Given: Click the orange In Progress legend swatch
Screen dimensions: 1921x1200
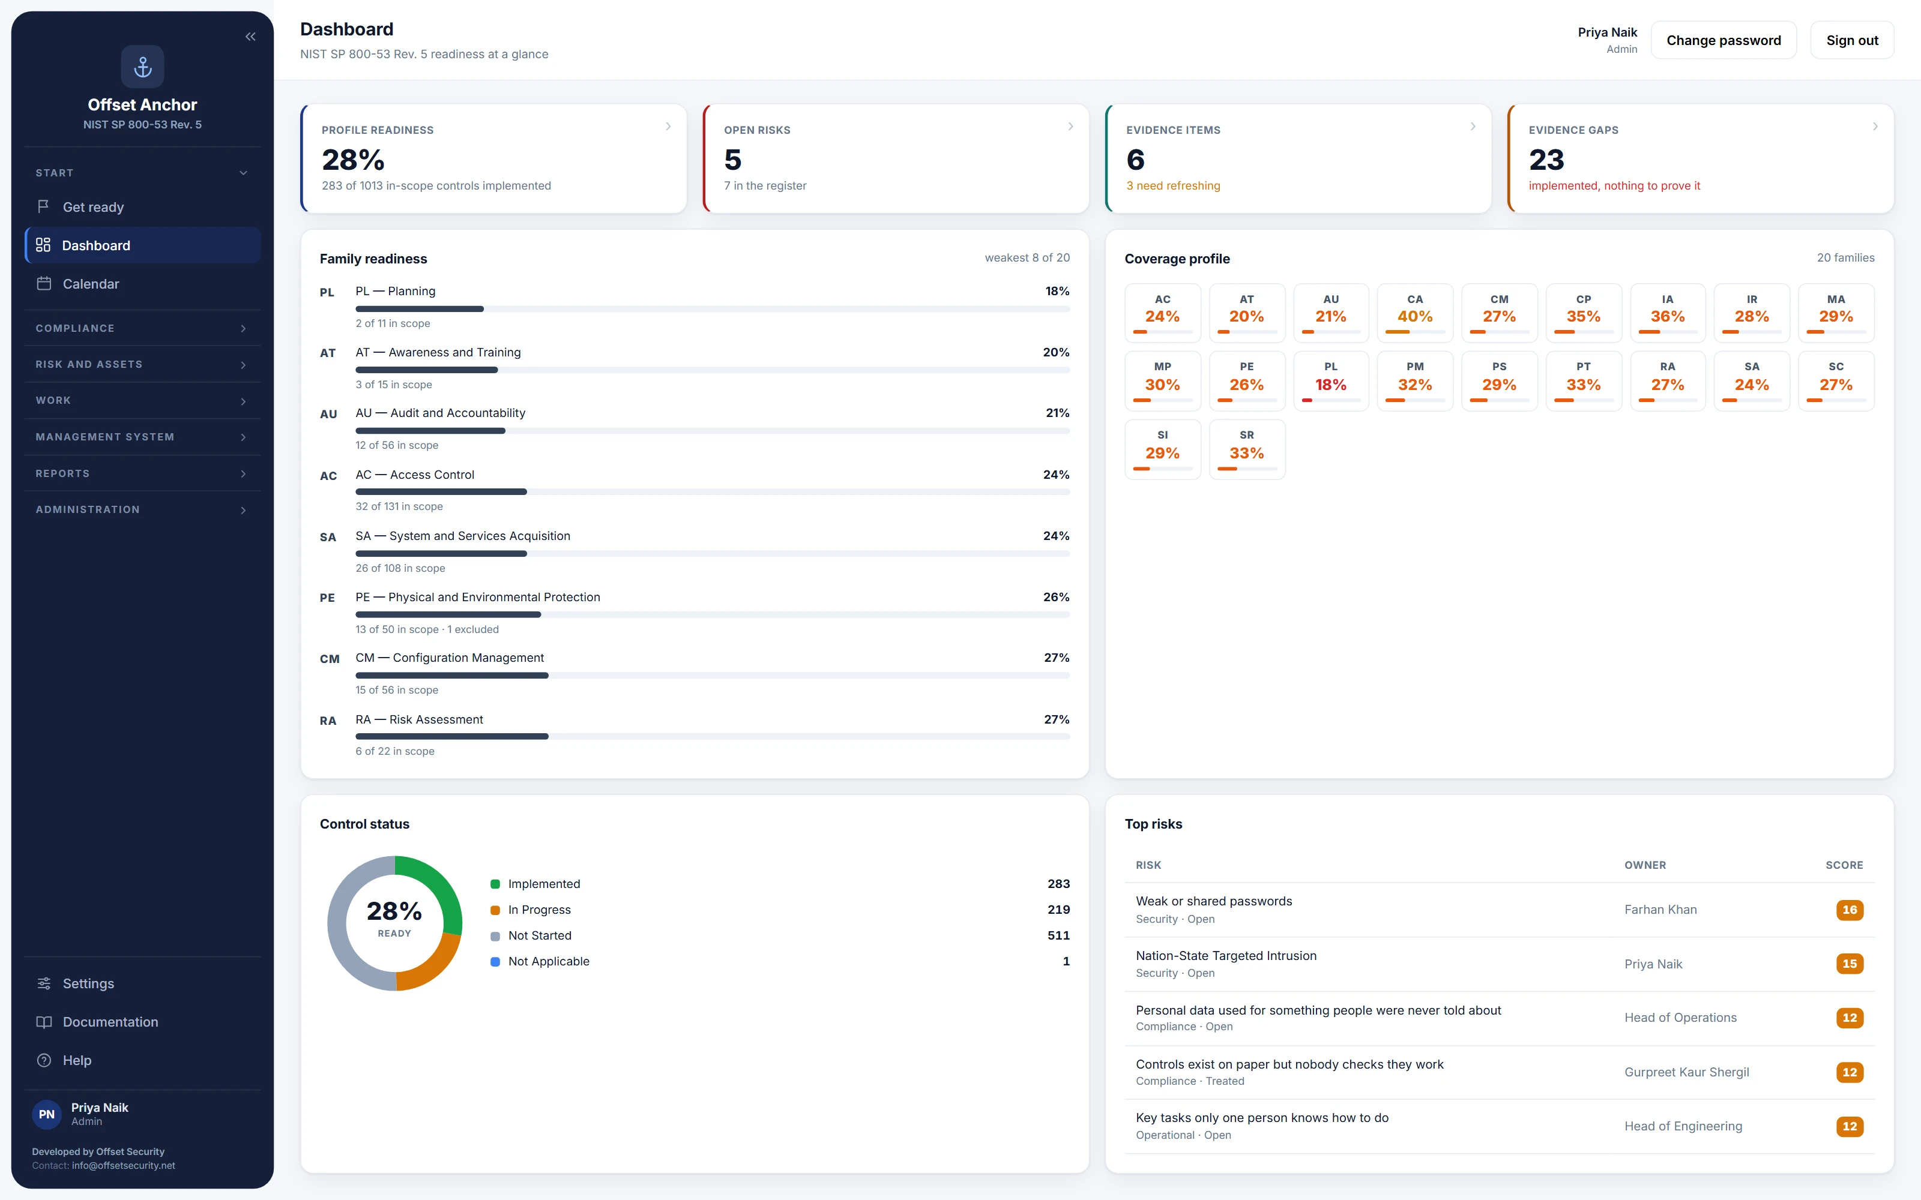Looking at the screenshot, I should coord(495,910).
